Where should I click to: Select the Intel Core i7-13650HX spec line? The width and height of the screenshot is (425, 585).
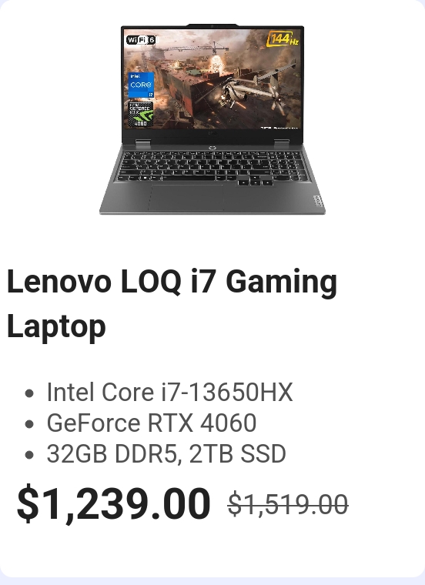(x=170, y=392)
